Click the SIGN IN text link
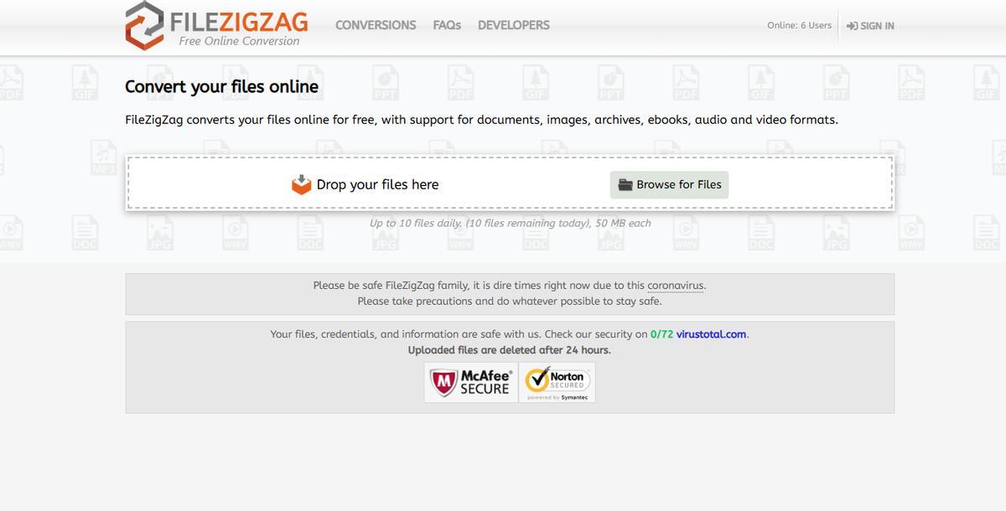The width and height of the screenshot is (1006, 511). (877, 26)
